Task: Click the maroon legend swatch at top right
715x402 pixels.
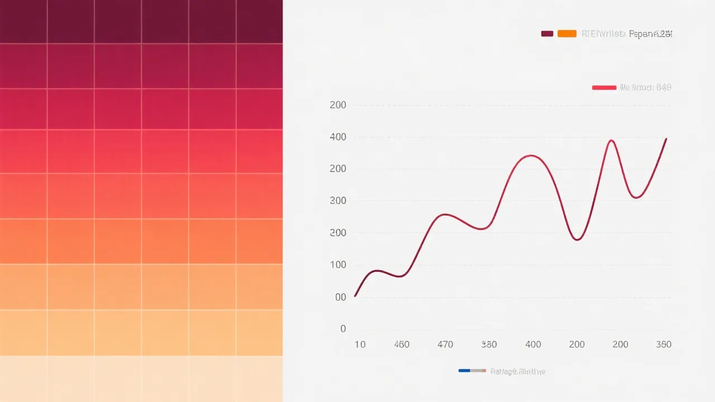Action: (547, 33)
